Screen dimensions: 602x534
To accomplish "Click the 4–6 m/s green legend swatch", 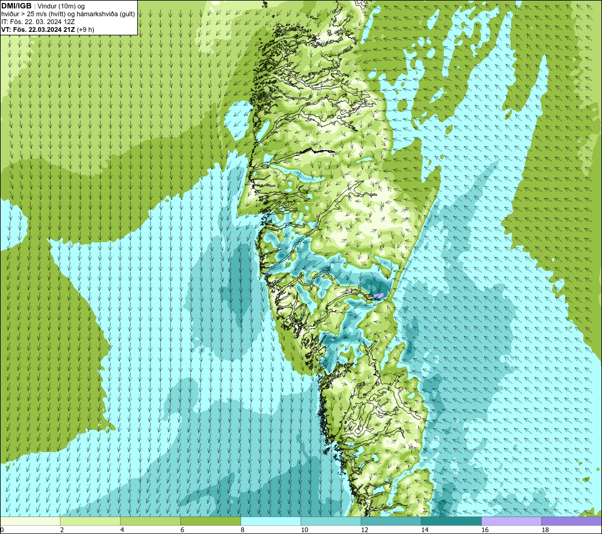I will 150,521.
